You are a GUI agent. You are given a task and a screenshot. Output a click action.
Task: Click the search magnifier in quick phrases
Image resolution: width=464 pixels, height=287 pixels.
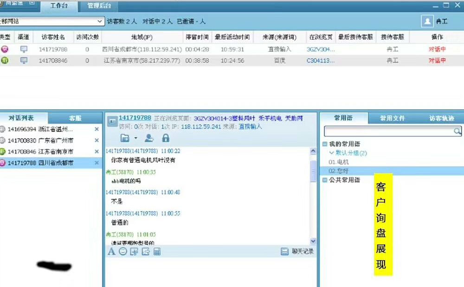(458, 132)
